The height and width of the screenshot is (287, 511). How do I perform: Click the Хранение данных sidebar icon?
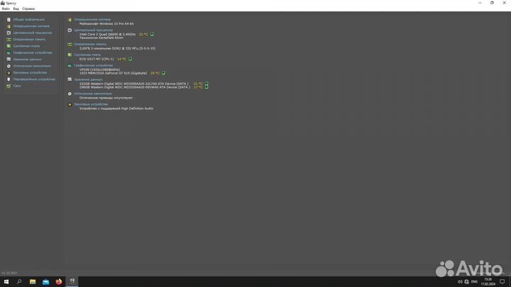(x=9, y=59)
